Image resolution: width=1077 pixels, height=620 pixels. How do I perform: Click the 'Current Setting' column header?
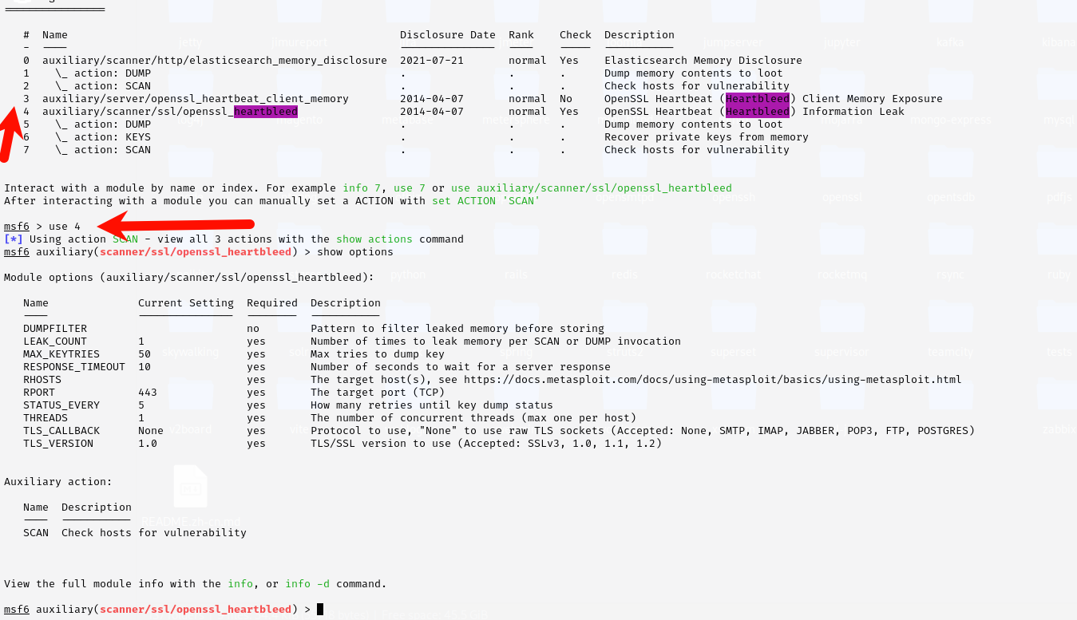pos(186,303)
